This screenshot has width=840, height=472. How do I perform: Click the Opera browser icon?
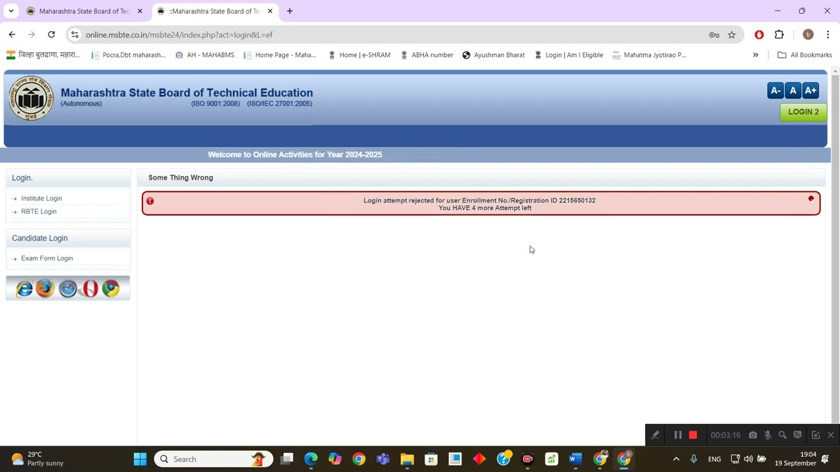tap(90, 288)
